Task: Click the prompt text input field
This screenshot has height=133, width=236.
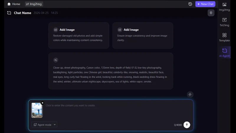Action: [112, 106]
